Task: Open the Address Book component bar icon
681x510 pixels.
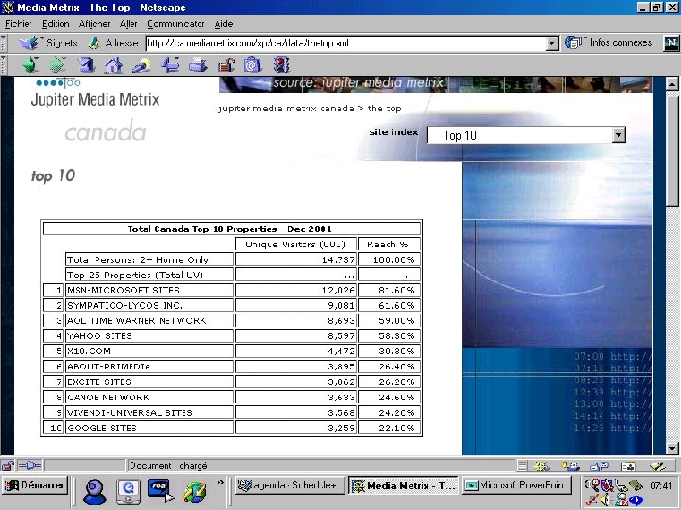Action: click(x=628, y=467)
